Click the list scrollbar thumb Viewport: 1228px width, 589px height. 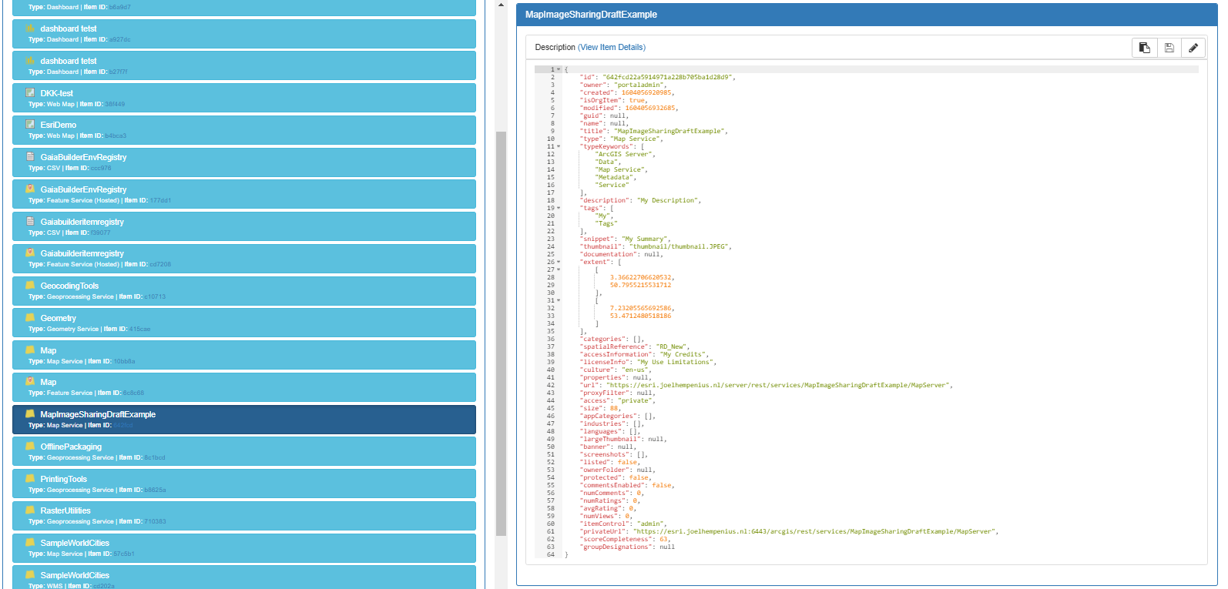(x=501, y=333)
